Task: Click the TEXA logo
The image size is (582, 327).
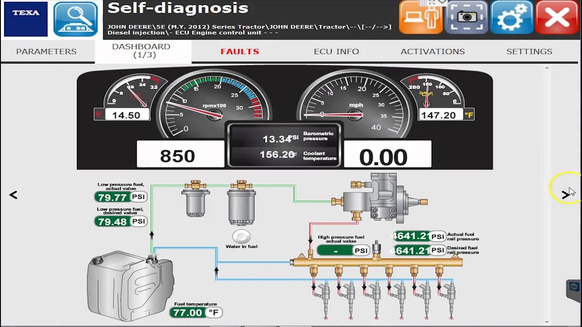Action: click(25, 19)
